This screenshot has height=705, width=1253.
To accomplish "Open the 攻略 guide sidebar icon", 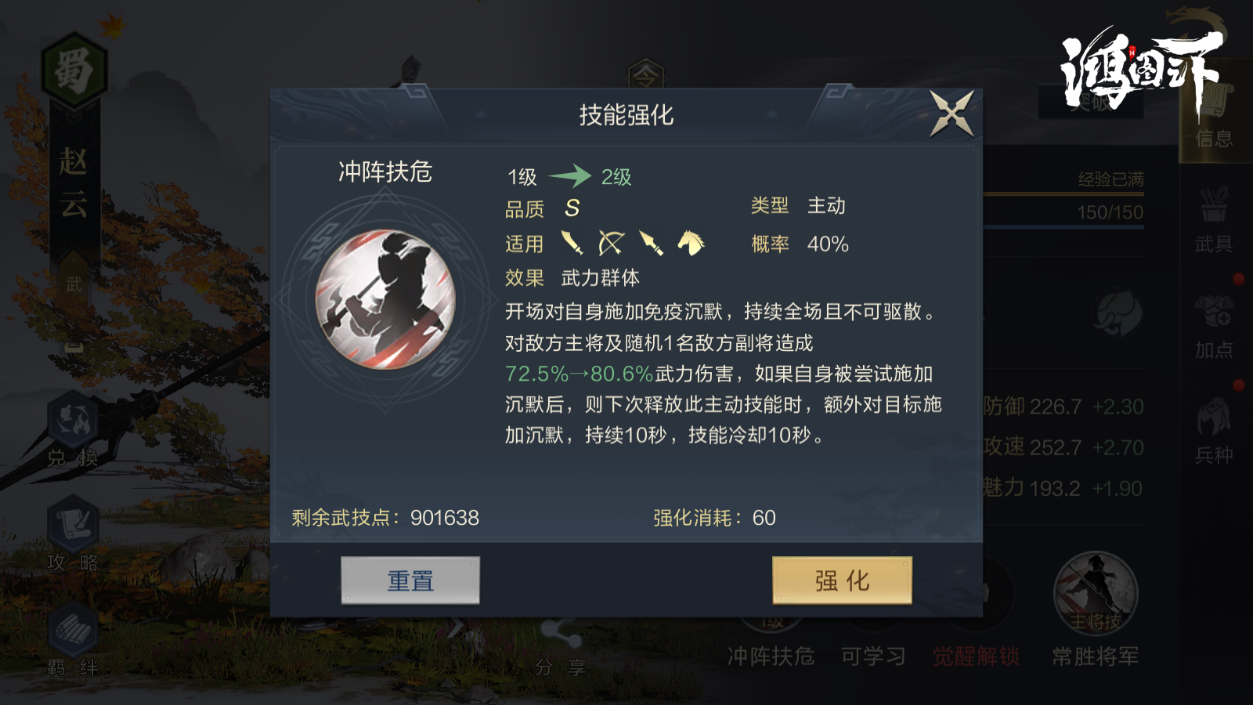I will (73, 534).
